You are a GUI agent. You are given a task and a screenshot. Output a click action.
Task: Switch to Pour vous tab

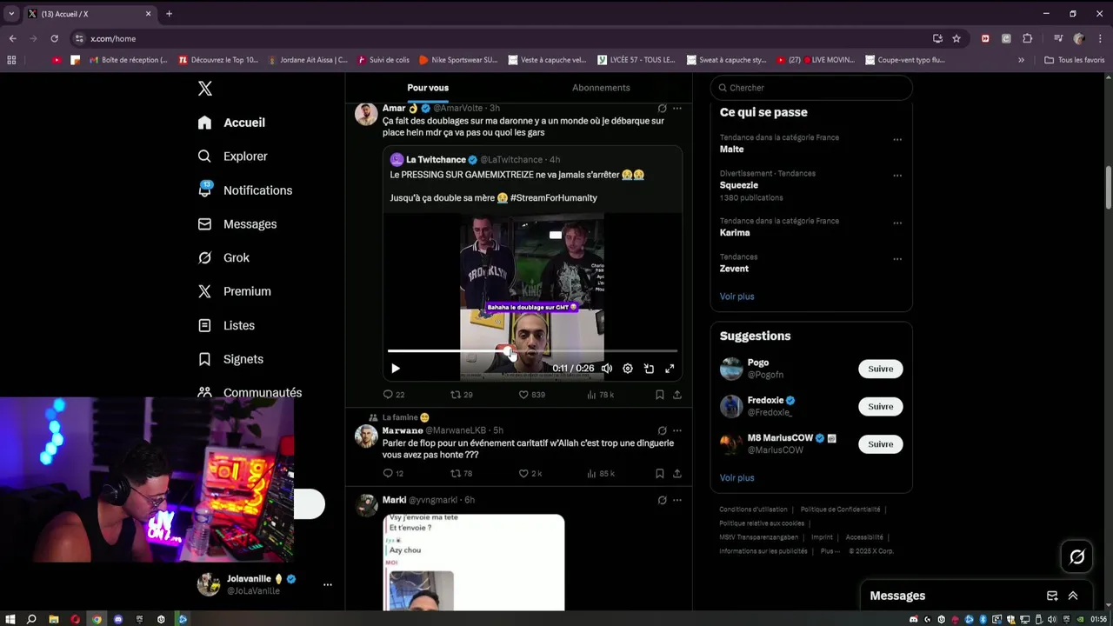coord(428,88)
